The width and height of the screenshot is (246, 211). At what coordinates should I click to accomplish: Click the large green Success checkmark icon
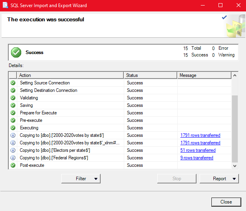click(x=16, y=52)
